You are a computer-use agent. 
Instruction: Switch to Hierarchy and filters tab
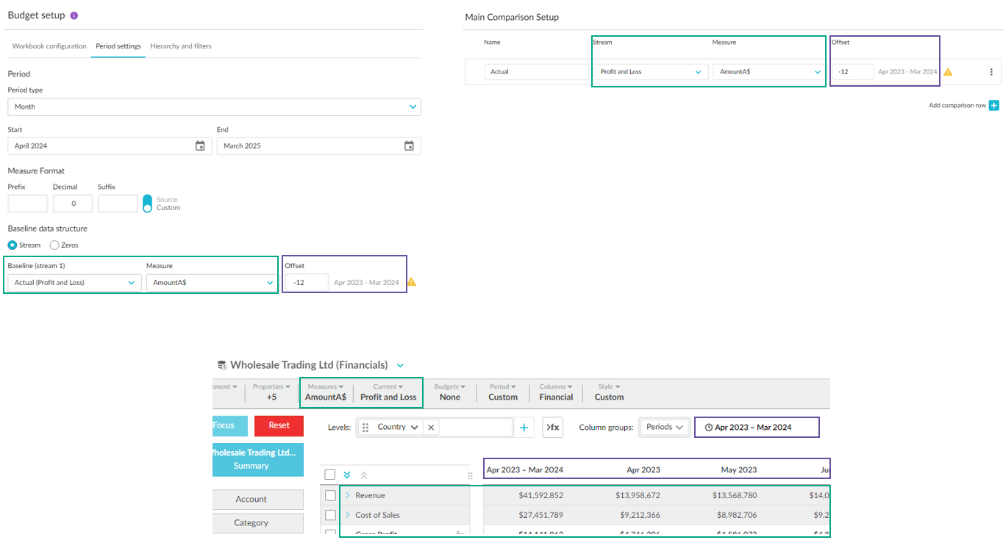coord(181,46)
